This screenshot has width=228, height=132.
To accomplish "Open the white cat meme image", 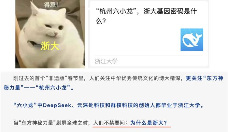I will tap(50, 34).
